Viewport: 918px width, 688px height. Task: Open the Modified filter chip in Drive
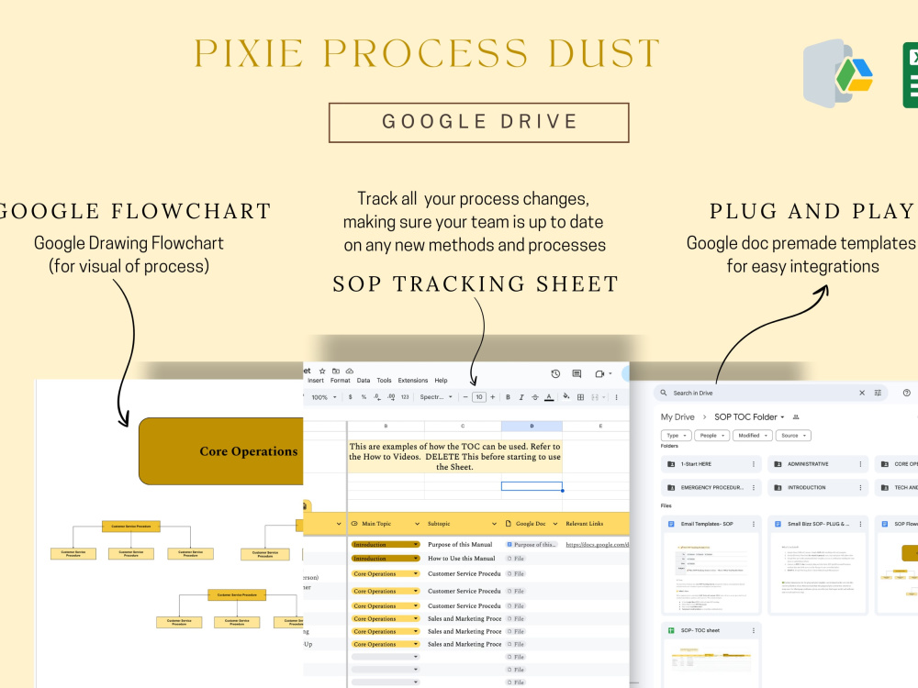tap(753, 435)
